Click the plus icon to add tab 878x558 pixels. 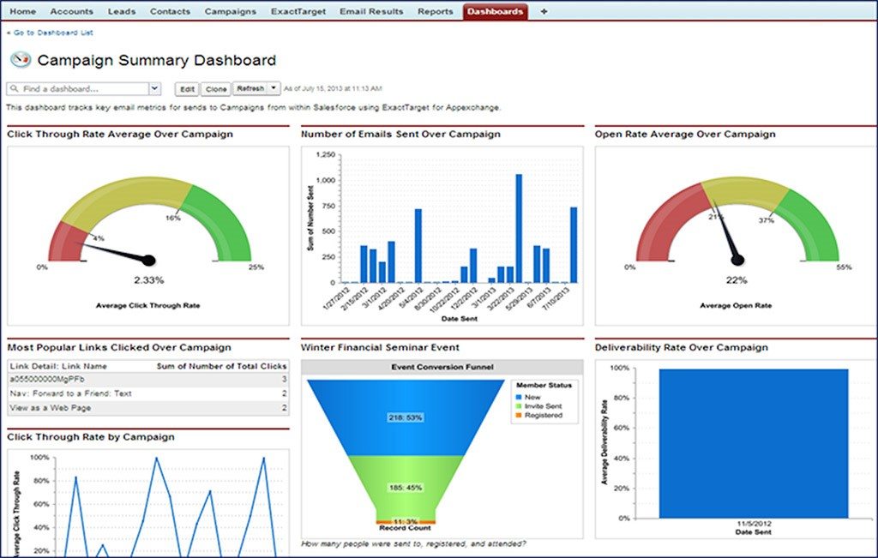point(544,12)
